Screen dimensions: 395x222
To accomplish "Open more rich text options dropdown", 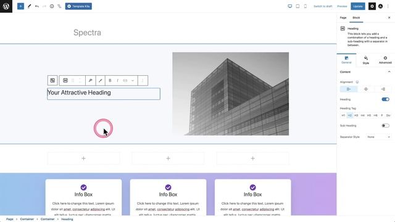I will [133, 81].
